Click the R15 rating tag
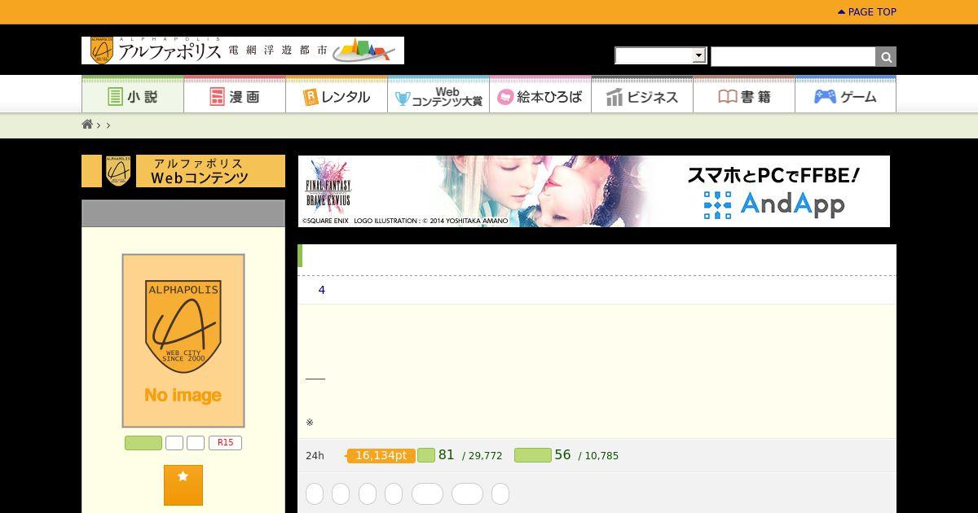This screenshot has width=978, height=513. coord(225,443)
